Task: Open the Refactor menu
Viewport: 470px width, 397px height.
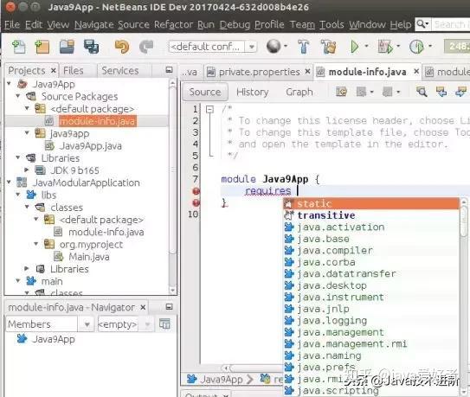Action: 174,24
